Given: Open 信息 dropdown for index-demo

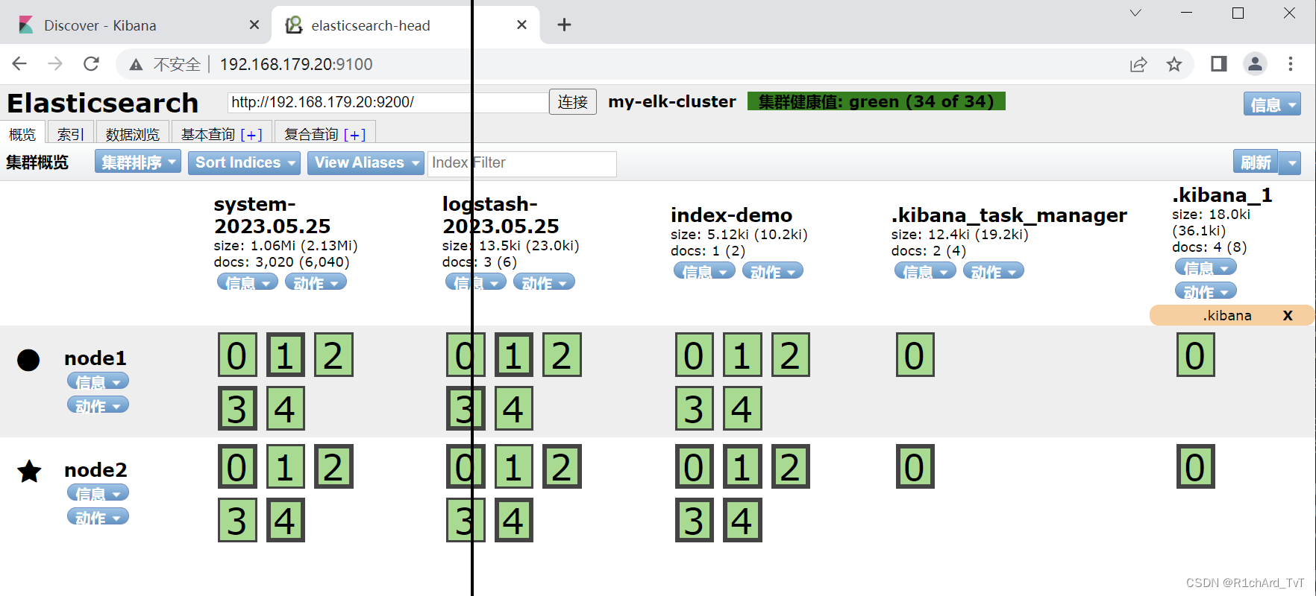Looking at the screenshot, I should tap(704, 270).
